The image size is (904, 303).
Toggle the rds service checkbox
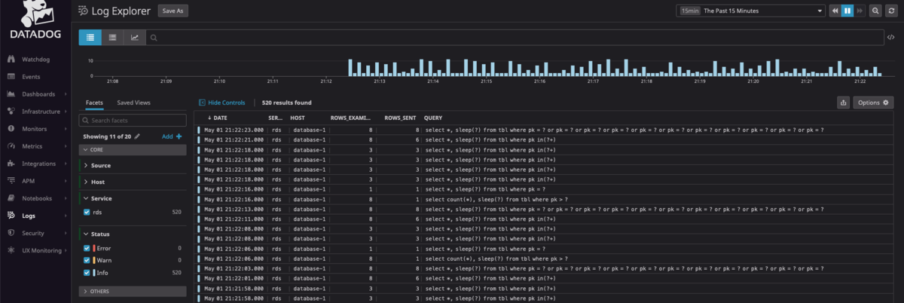[x=87, y=213]
